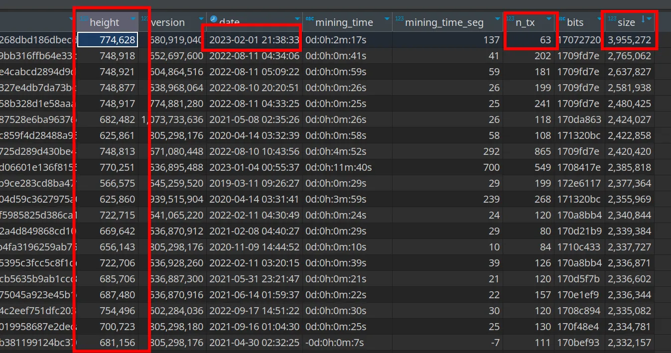Select the n_tx cell 865
671x353 pixels.
click(x=529, y=151)
